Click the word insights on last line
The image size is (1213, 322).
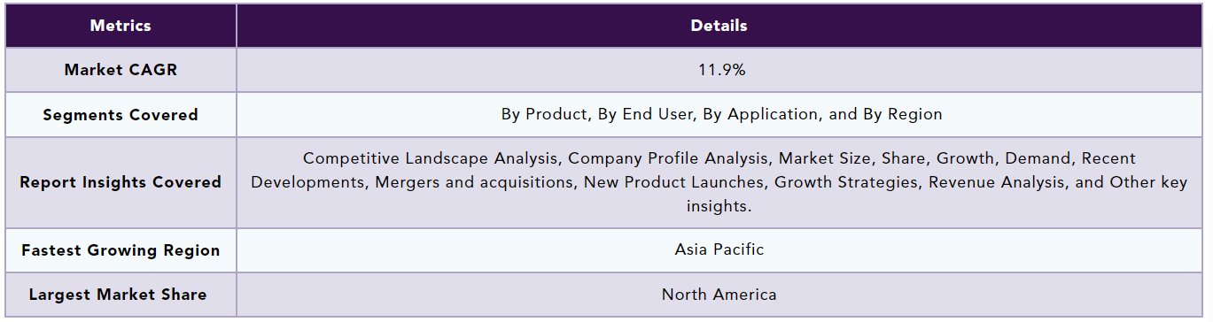pos(719,205)
